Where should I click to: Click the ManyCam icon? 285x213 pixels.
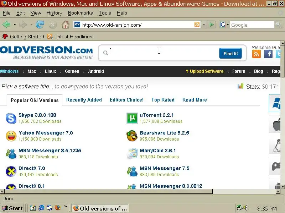coord(132,154)
